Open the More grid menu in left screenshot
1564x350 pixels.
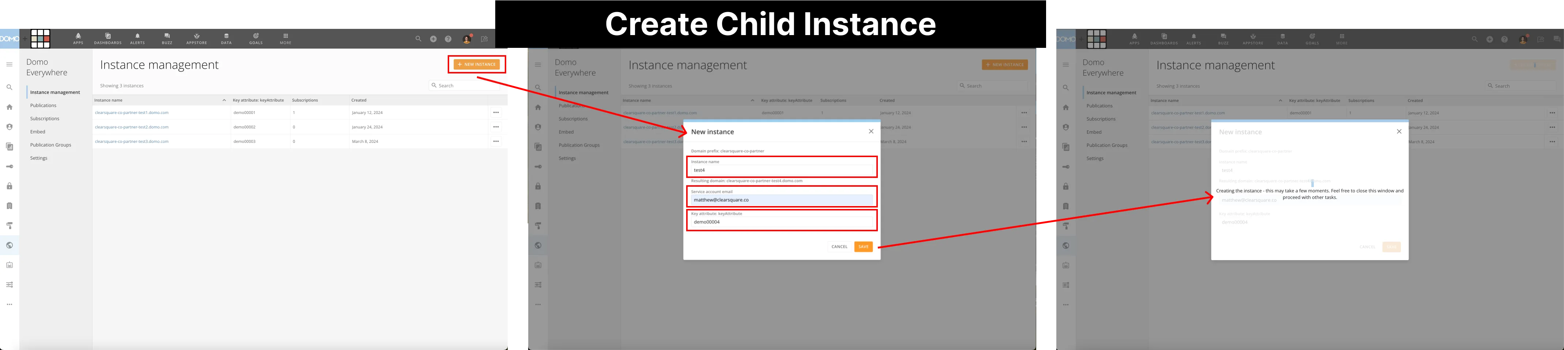tap(285, 39)
